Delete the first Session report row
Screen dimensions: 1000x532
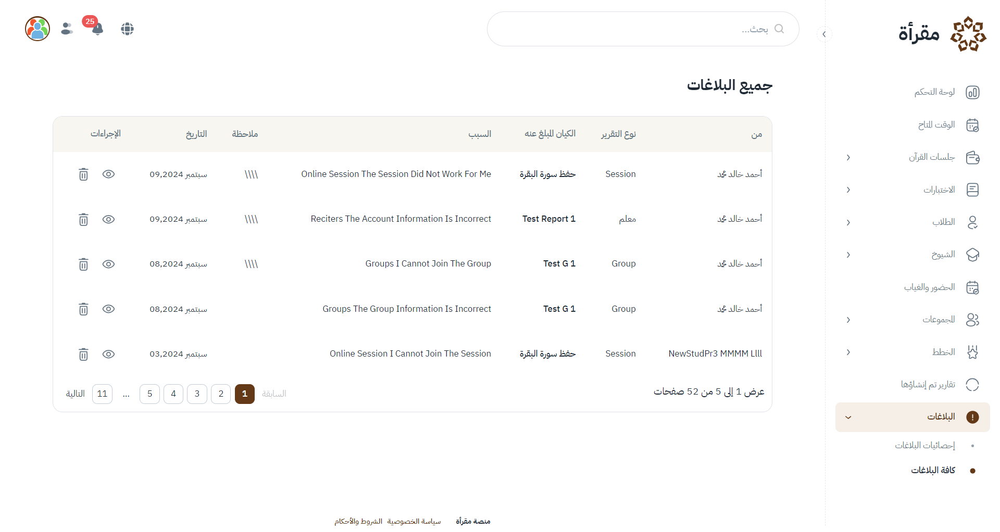(83, 174)
